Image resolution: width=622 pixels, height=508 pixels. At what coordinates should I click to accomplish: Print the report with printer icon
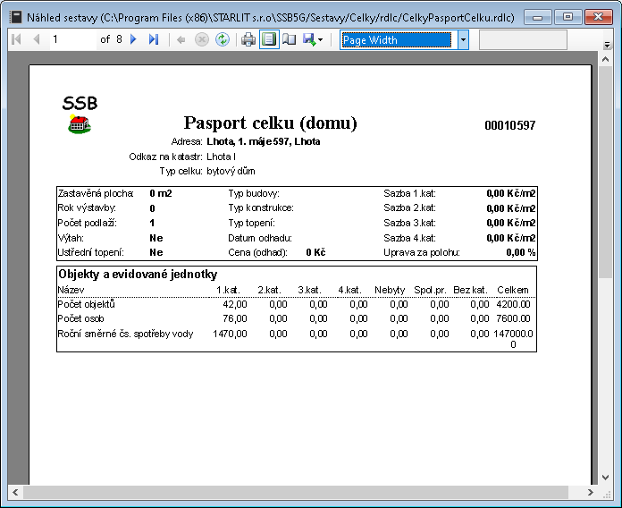248,39
